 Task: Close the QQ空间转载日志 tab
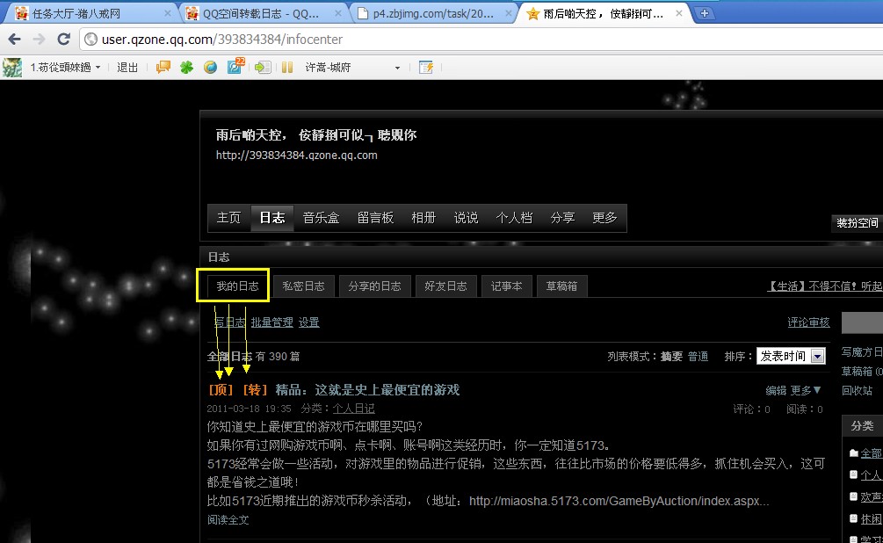338,13
